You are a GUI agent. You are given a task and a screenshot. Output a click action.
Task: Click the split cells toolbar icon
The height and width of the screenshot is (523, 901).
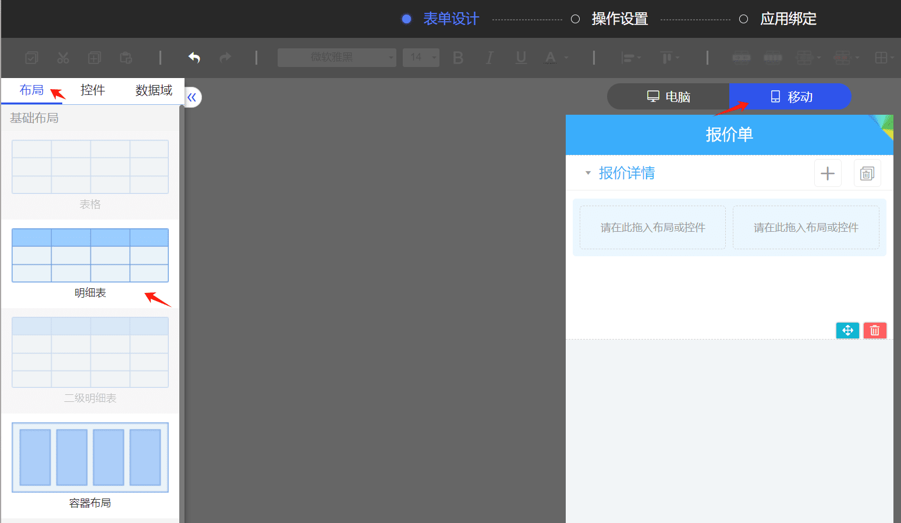[x=772, y=58]
